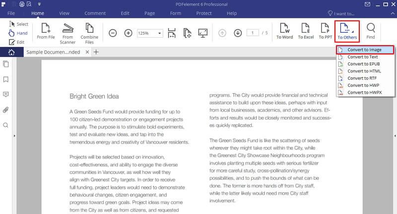Click the fit page icon
Image resolution: width=397 pixels, height=214 pixels.
(187, 33)
